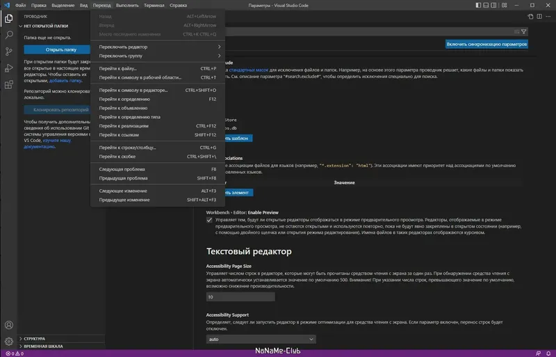Open the Терминал menu
This screenshot has height=357, width=556.
154,6
